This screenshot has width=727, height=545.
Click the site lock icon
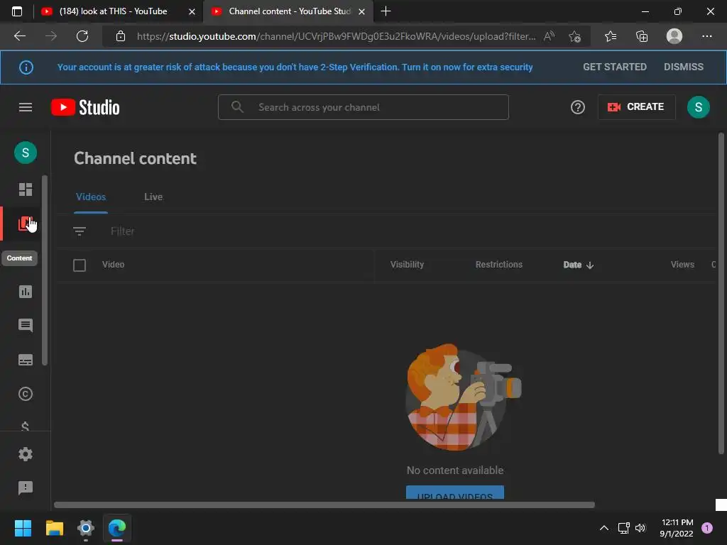click(x=120, y=36)
